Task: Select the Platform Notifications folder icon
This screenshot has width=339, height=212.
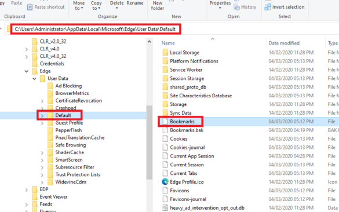Action: [x=165, y=61]
